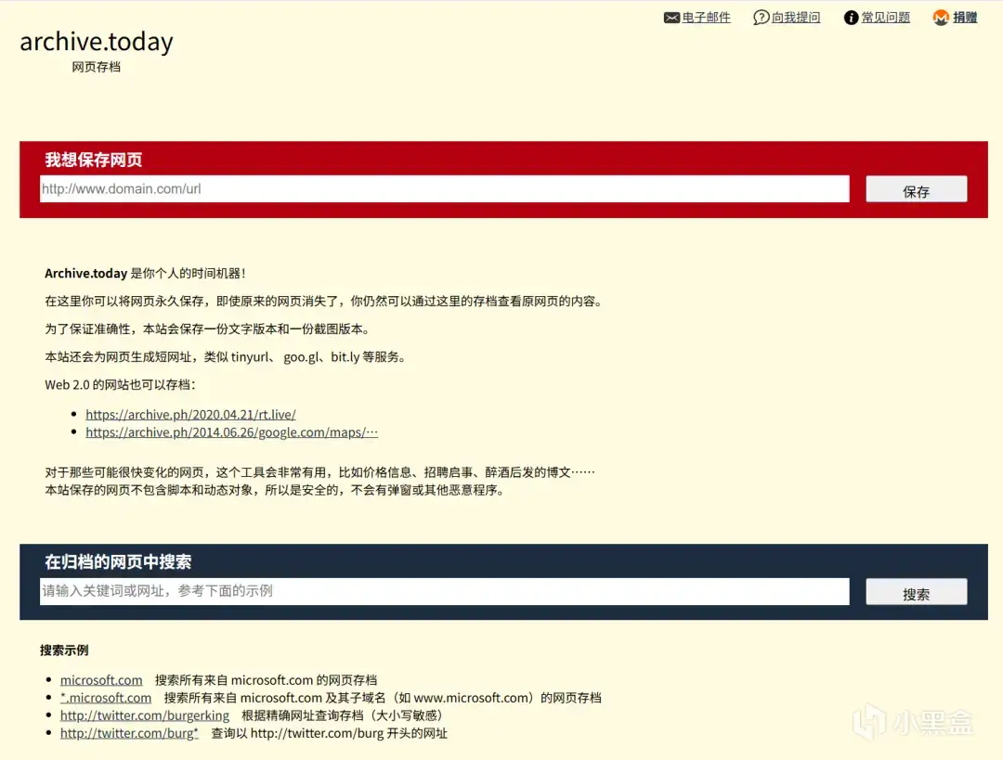
Task: Click the line 'Archive.today 是你个人的时间机器!'
Action: [145, 274]
